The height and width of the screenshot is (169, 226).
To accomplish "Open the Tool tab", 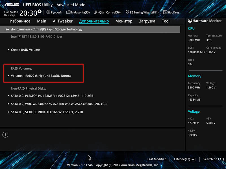I will 166,21.
